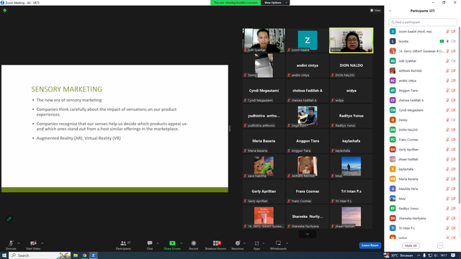
Task: Expand arrow next to Whiteboards
Action: [x=287, y=243]
